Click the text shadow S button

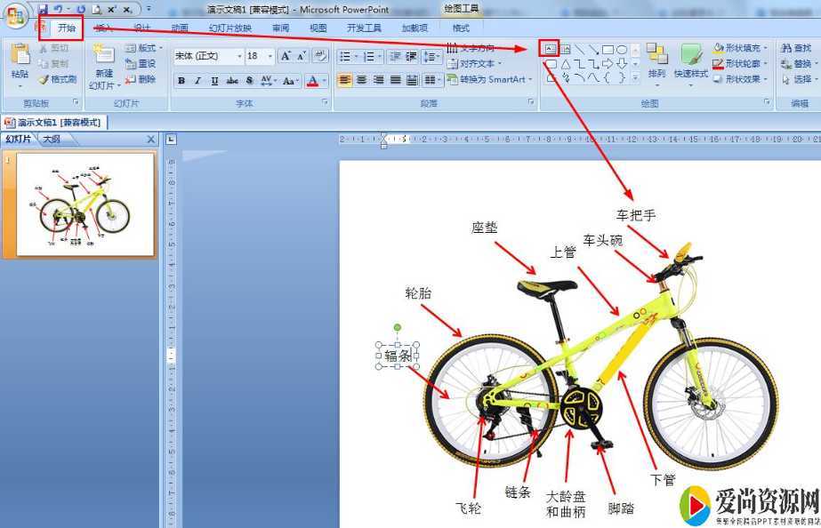point(248,81)
